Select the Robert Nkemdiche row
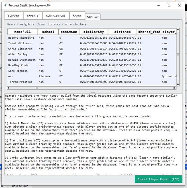 [x=21, y=38]
